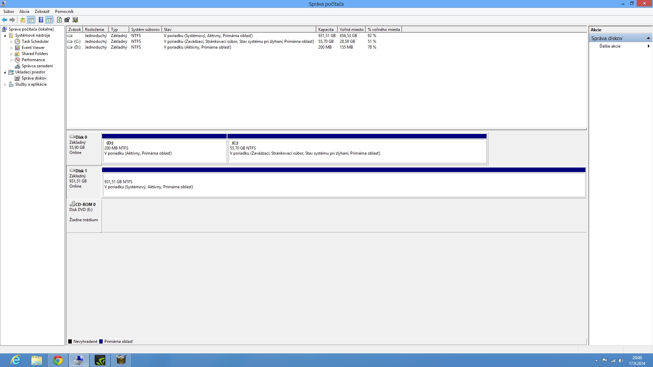This screenshot has width=653, height=367.
Task: Open Ďalšie akcie submenu in Actions pane
Action: [x=610, y=46]
